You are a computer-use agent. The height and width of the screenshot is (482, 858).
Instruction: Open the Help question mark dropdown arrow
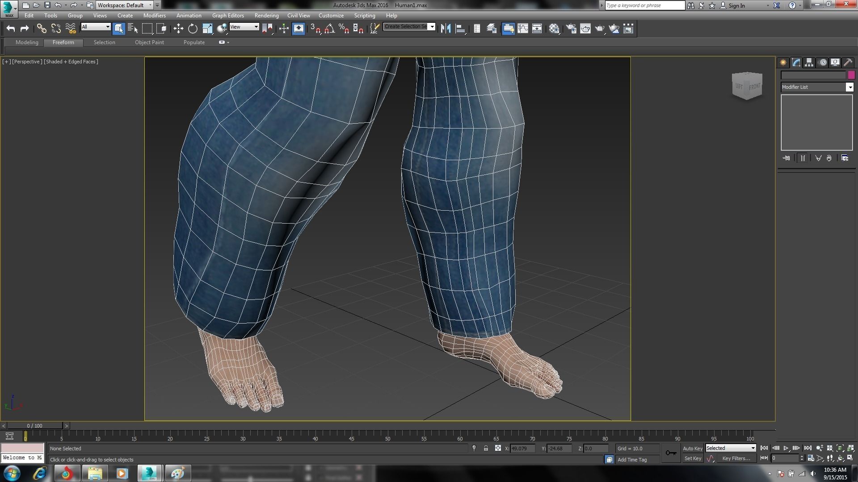tap(800, 5)
